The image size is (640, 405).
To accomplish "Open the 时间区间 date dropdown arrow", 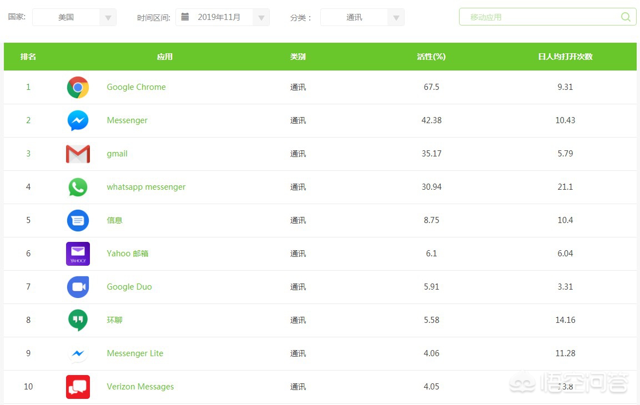I will tap(261, 18).
